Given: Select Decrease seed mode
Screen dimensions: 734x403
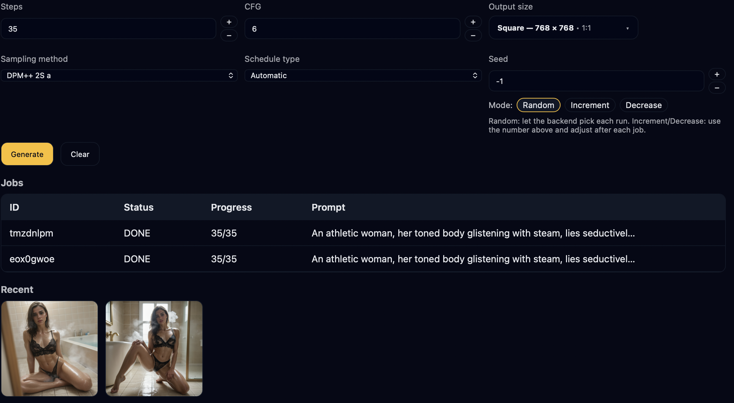Looking at the screenshot, I should 644,105.
